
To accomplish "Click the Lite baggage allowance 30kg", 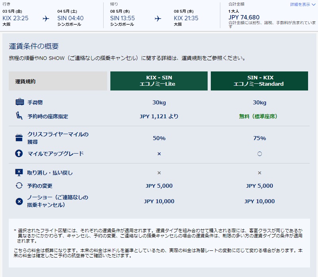I will tap(159, 102).
